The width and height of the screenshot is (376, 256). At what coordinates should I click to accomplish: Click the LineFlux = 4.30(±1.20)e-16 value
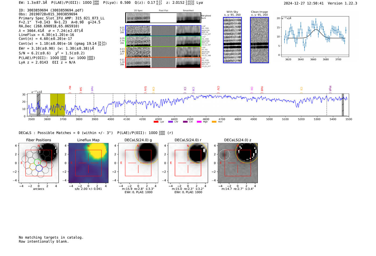(x=46, y=35)
